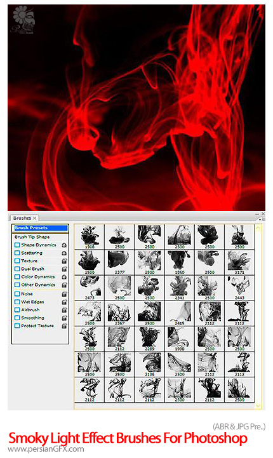Check the Texture option
Screen dimensions: 273x458
coord(17,260)
